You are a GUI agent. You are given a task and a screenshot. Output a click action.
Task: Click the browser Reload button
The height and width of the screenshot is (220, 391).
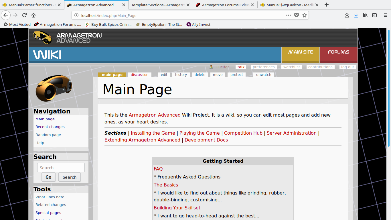[25, 15]
